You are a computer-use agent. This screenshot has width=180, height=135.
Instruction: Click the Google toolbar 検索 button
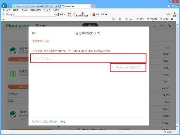[x=60, y=14]
